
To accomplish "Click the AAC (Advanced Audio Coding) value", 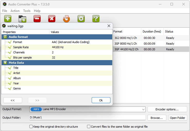I will click(71, 42).
